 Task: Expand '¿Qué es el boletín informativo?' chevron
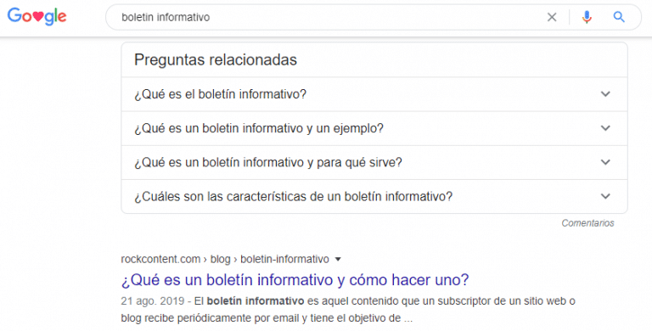coord(605,94)
